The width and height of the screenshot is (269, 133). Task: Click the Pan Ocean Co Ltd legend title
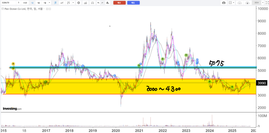24,9
